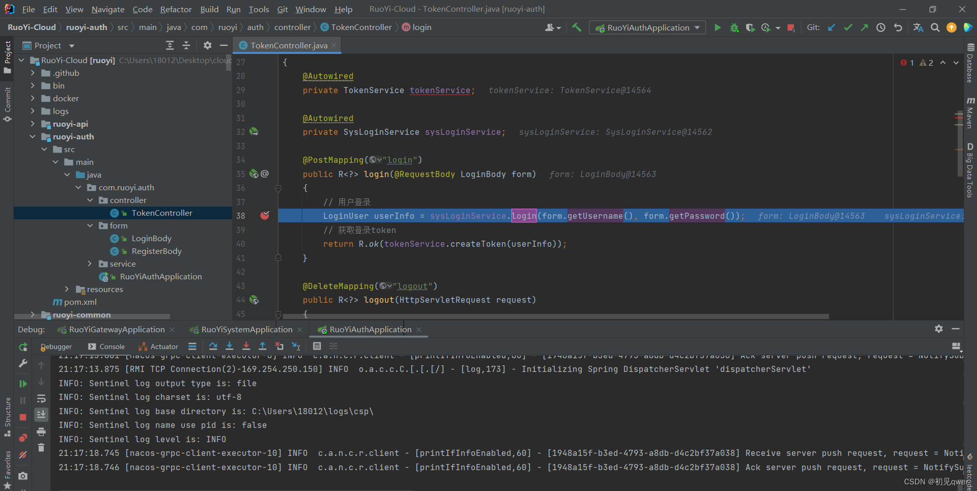Start debugging with the green bug icon
The height and width of the screenshot is (491, 977).
click(734, 27)
